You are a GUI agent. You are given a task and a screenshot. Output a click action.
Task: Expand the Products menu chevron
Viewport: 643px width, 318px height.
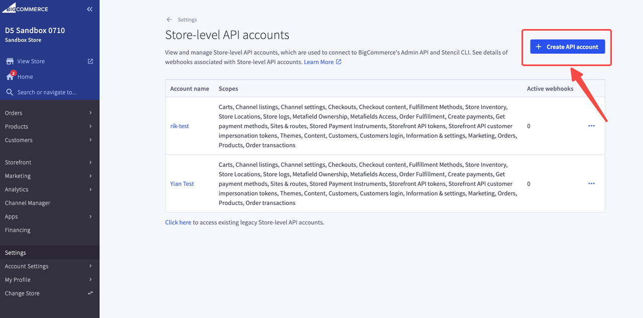point(90,127)
